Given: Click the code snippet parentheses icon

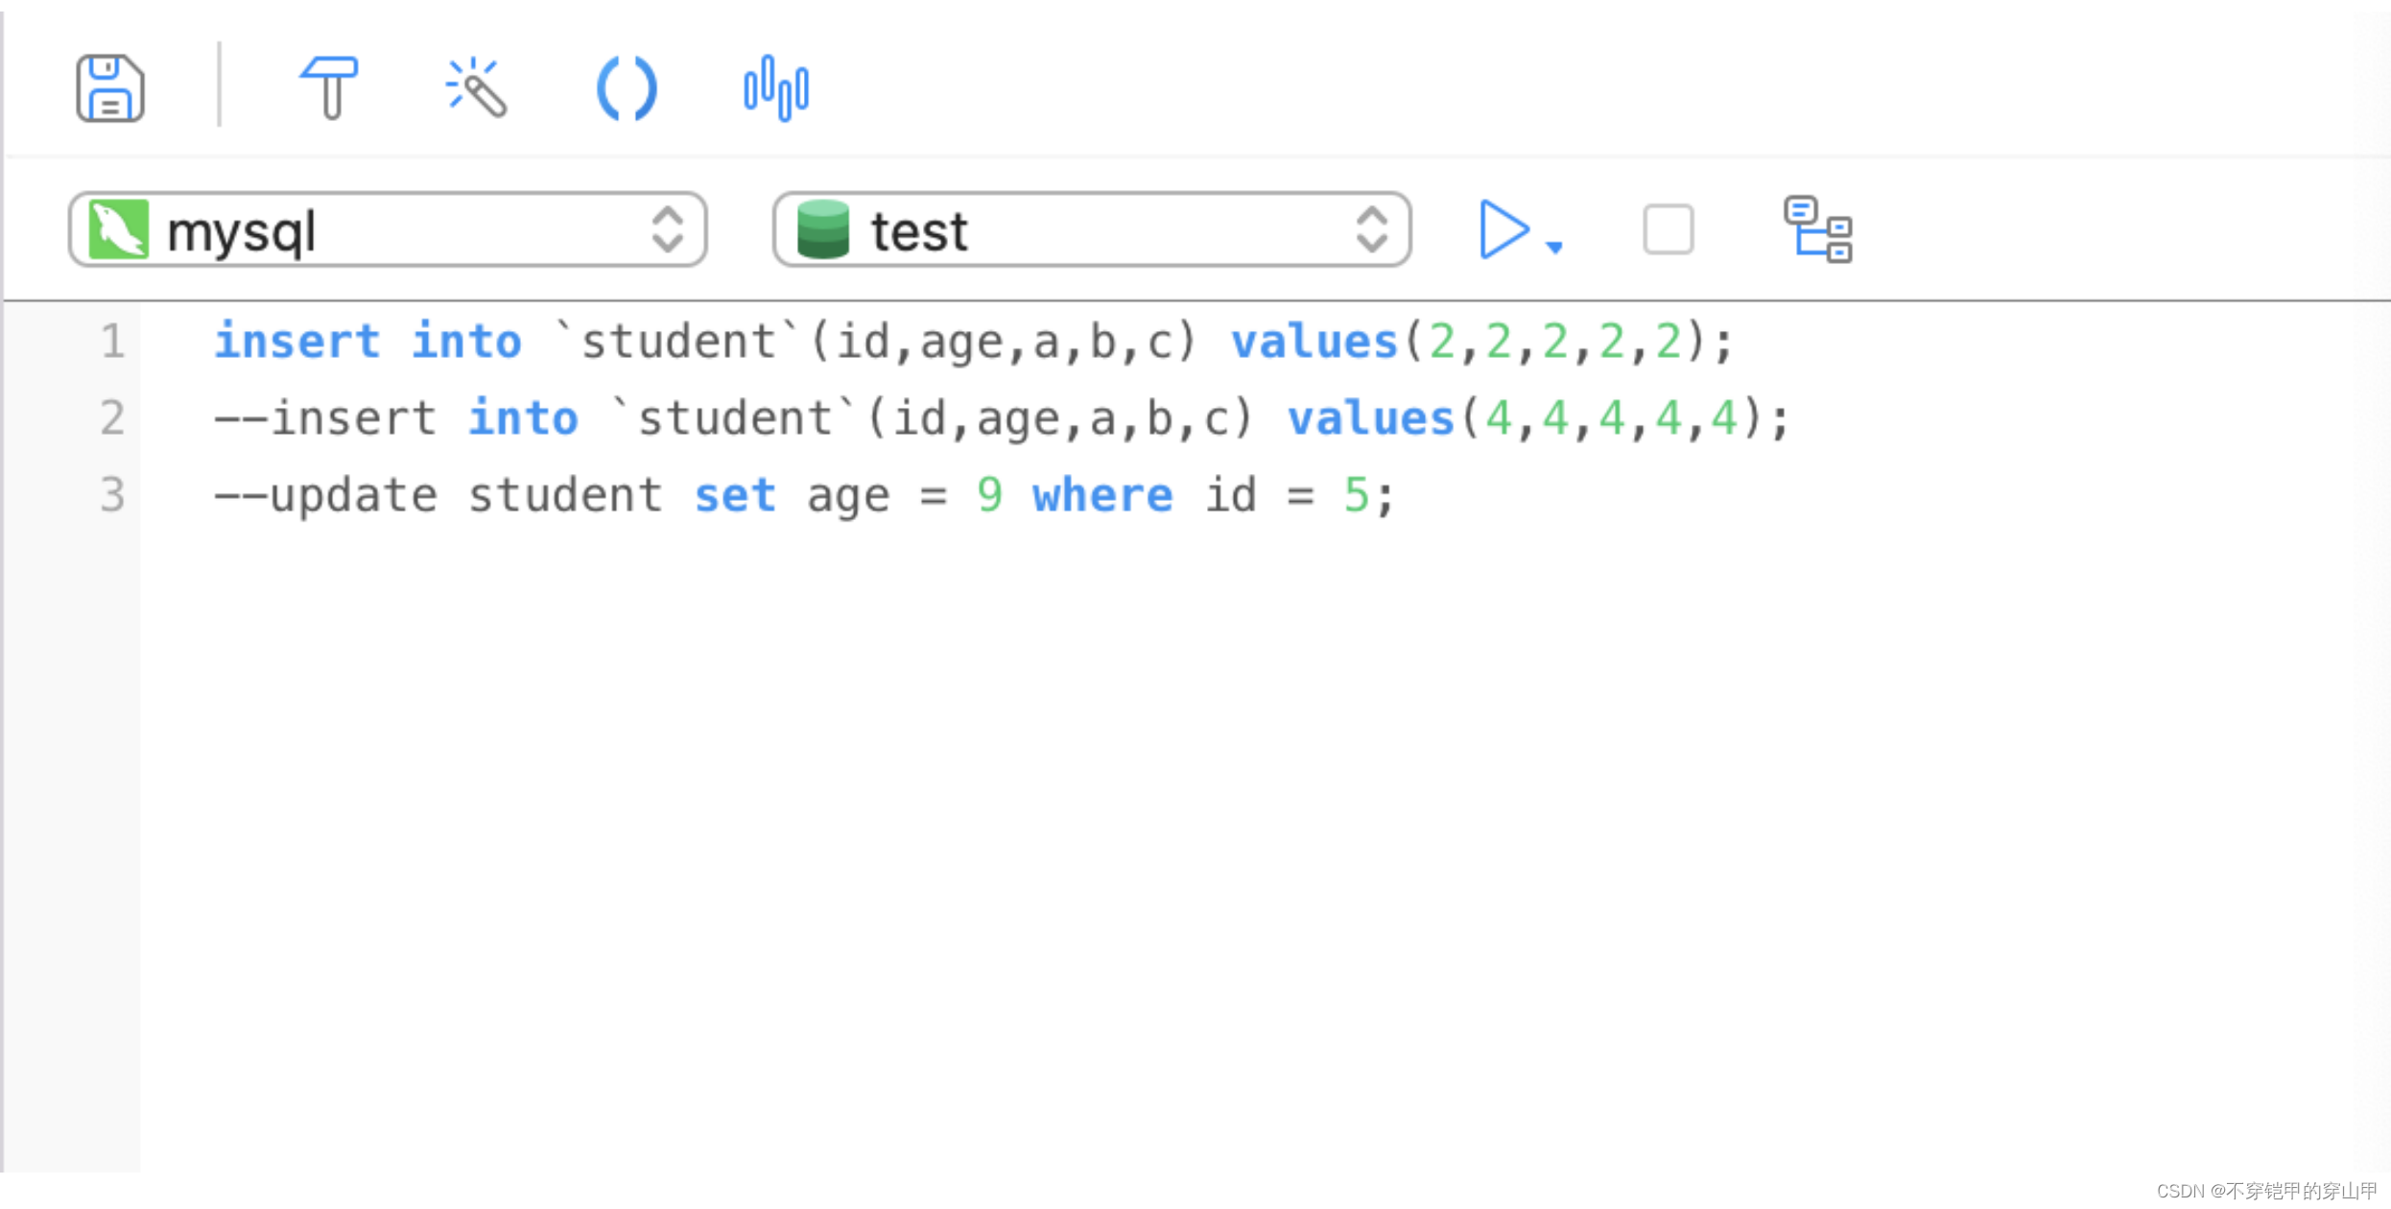Looking at the screenshot, I should [627, 88].
